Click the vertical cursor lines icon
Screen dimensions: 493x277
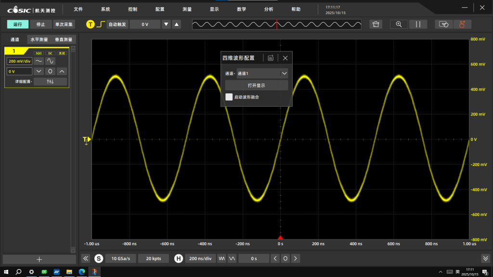[x=418, y=24]
